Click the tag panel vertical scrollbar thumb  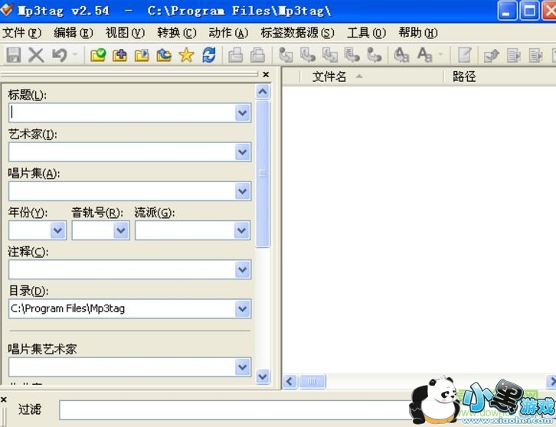263,174
